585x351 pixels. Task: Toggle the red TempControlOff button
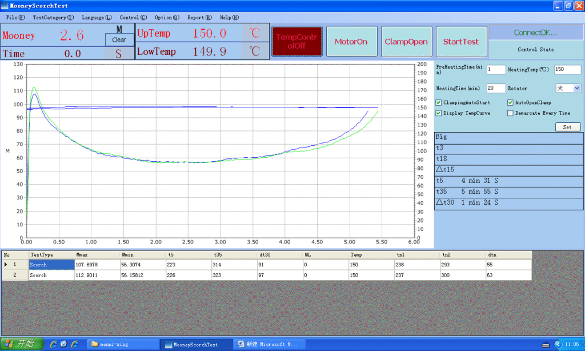pyautogui.click(x=296, y=41)
